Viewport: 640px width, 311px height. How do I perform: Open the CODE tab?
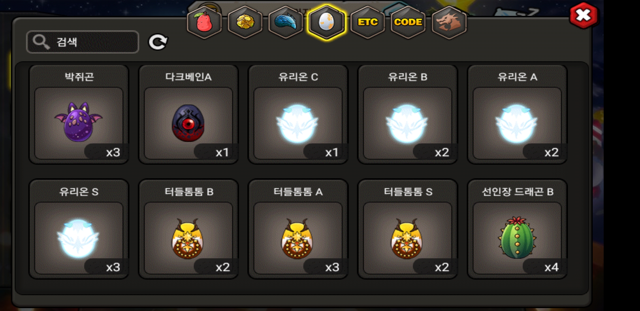(408, 22)
